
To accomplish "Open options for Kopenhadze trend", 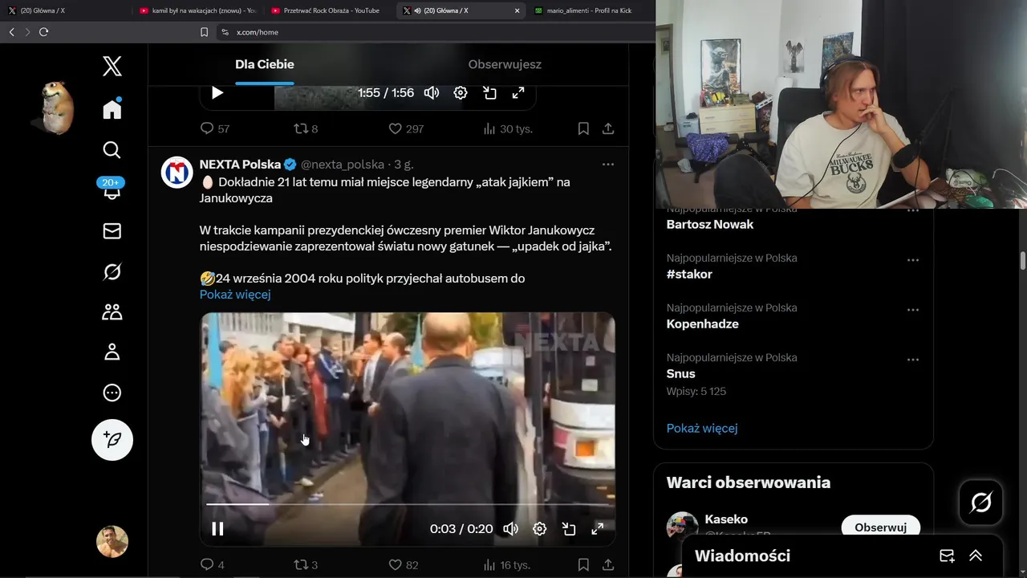I will pos(913,311).
